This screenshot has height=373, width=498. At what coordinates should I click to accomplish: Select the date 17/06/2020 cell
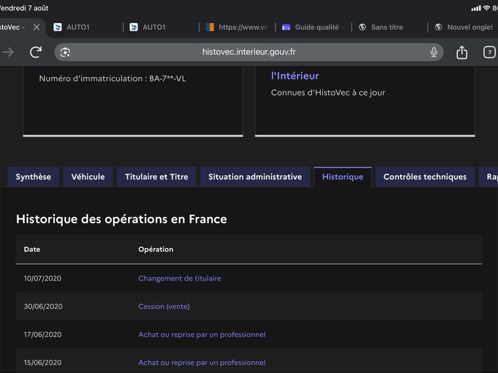pyautogui.click(x=42, y=334)
